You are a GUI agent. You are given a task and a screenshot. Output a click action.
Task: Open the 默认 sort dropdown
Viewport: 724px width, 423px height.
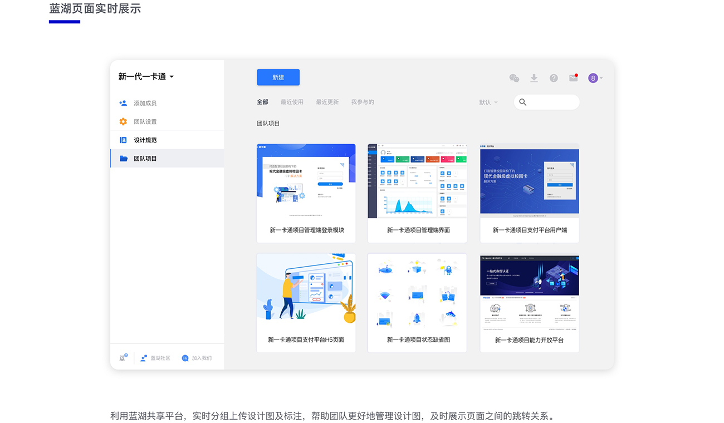pyautogui.click(x=488, y=102)
